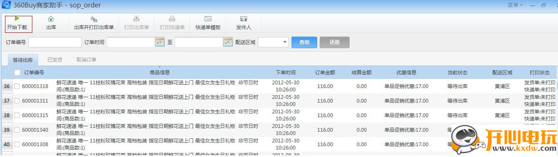Select row number 37
558x157 pixels.
7,101
